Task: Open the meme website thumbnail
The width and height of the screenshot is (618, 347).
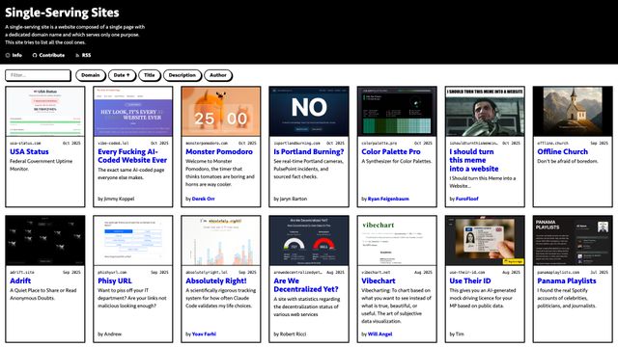Action: pyautogui.click(x=485, y=112)
